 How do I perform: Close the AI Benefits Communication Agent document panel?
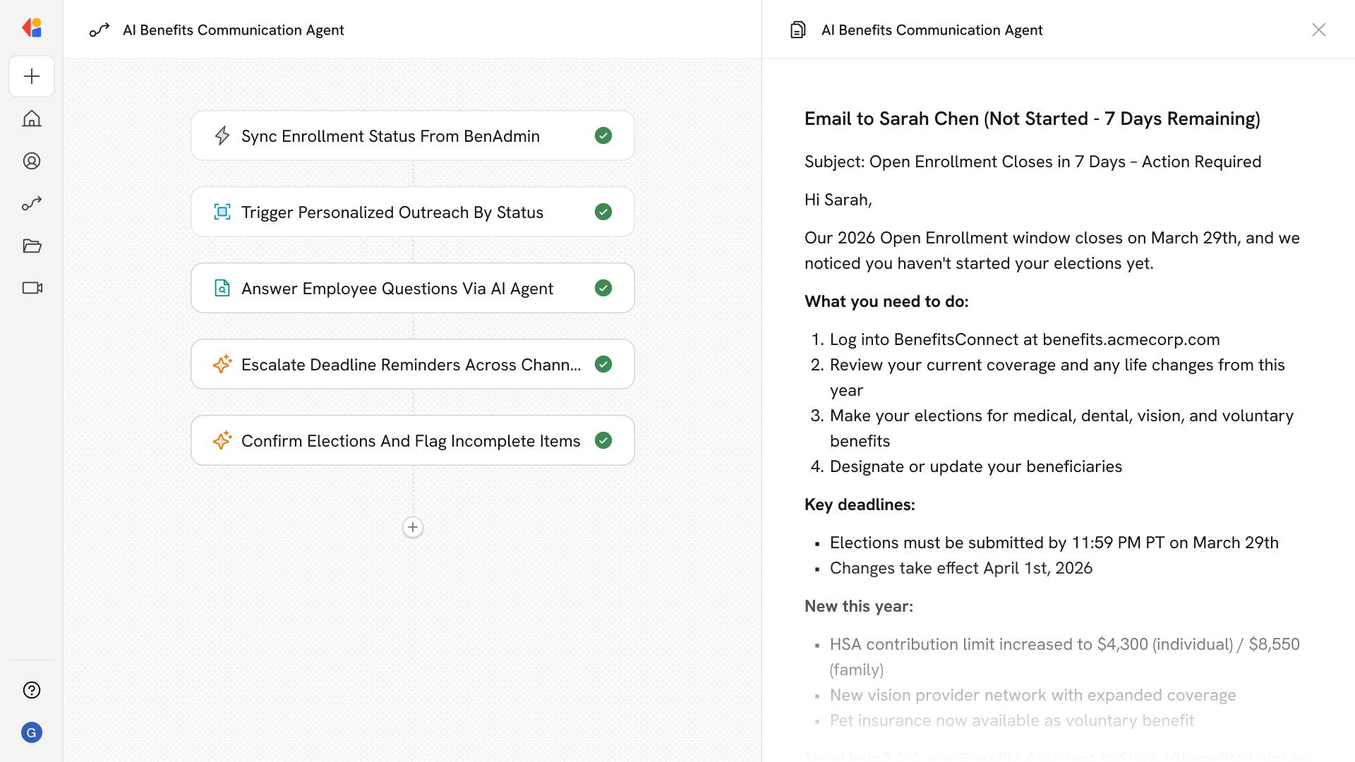coord(1318,30)
